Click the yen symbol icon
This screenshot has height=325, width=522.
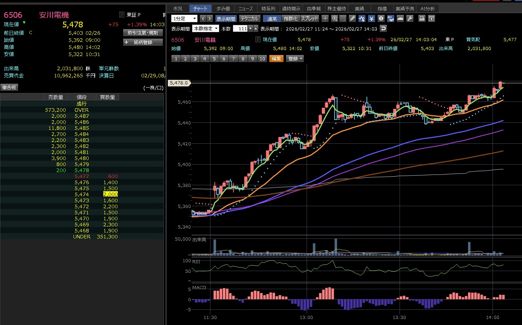[372, 18]
